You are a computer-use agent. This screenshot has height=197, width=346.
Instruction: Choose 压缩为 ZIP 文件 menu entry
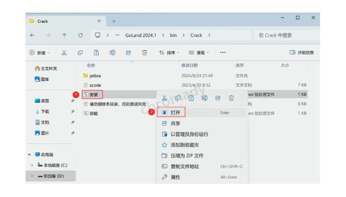pos(202,156)
